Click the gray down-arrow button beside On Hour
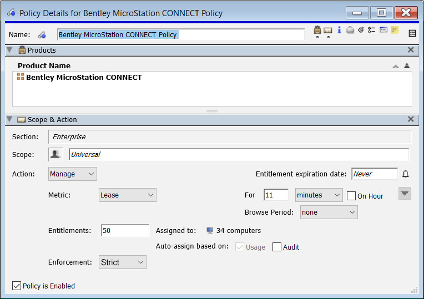The height and width of the screenshot is (299, 424). [405, 193]
